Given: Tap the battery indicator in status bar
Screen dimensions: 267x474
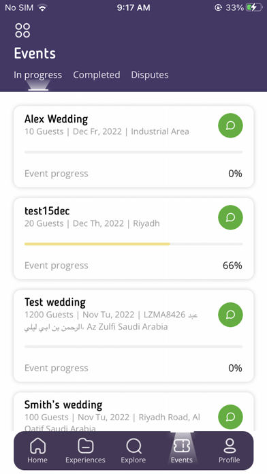Looking at the screenshot, I should (x=254, y=7).
